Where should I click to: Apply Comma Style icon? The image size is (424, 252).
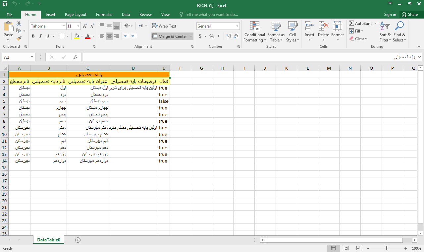click(x=219, y=36)
